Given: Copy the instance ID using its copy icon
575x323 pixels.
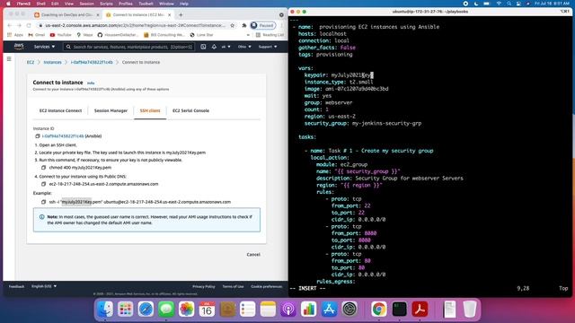Looking at the screenshot, I should (38, 136).
